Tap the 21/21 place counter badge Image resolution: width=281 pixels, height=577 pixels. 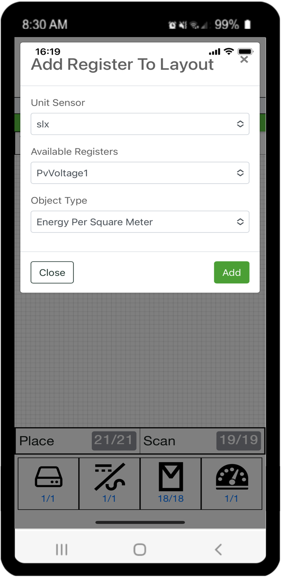(114, 440)
